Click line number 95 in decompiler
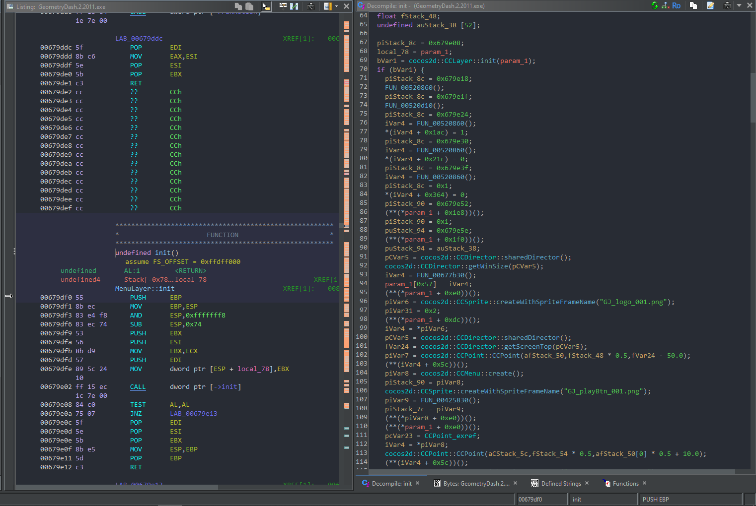The image size is (756, 506). (364, 292)
